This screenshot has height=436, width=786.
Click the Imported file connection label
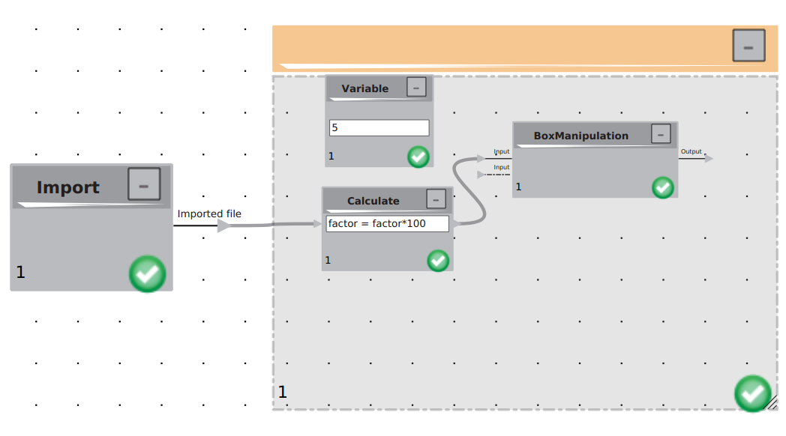(x=209, y=214)
